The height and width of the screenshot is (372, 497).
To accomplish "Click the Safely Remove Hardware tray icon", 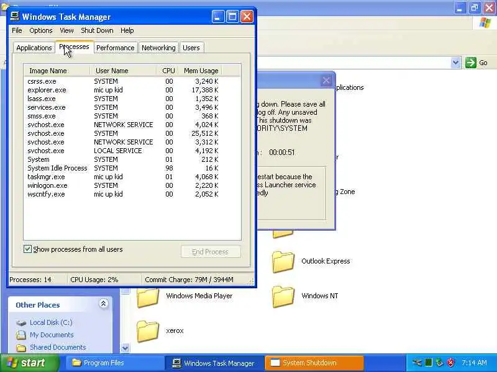I will (439, 363).
